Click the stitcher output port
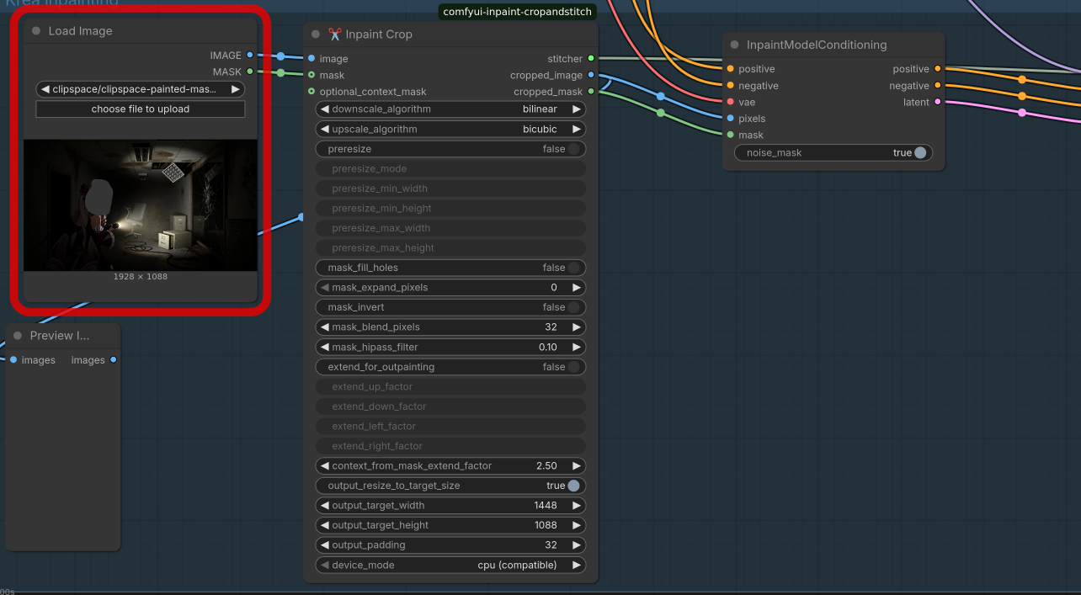 pyautogui.click(x=591, y=59)
